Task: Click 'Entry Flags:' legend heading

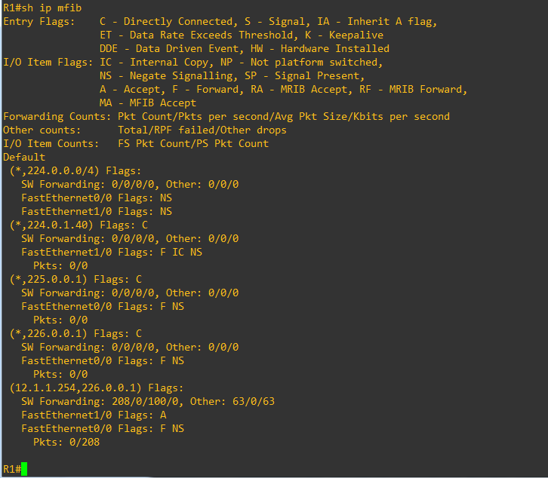Action: point(39,22)
